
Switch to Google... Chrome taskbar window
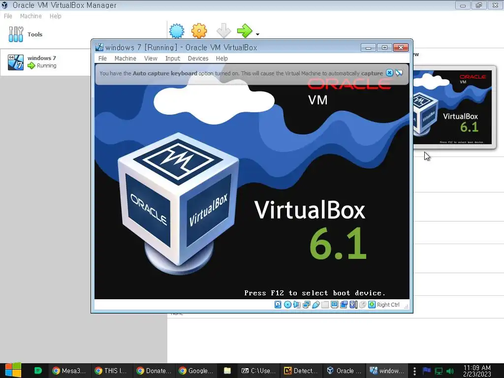pyautogui.click(x=196, y=371)
